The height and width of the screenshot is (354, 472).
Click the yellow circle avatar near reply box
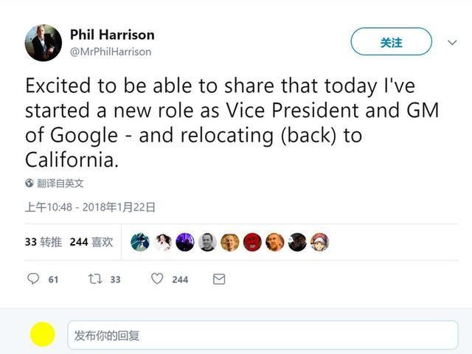coord(43,334)
